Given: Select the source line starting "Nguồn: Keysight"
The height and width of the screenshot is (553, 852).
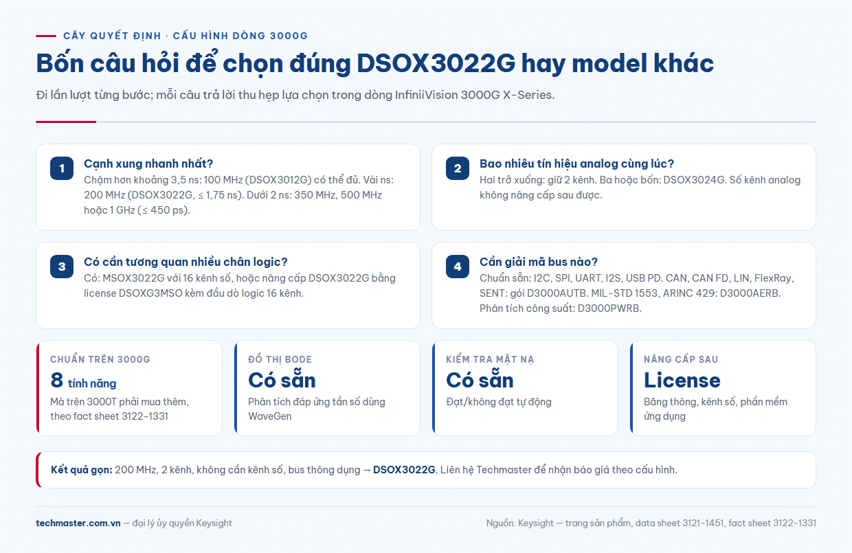Looking at the screenshot, I should [651, 523].
